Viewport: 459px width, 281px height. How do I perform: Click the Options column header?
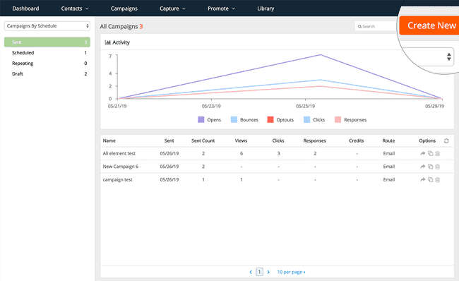coord(427,140)
